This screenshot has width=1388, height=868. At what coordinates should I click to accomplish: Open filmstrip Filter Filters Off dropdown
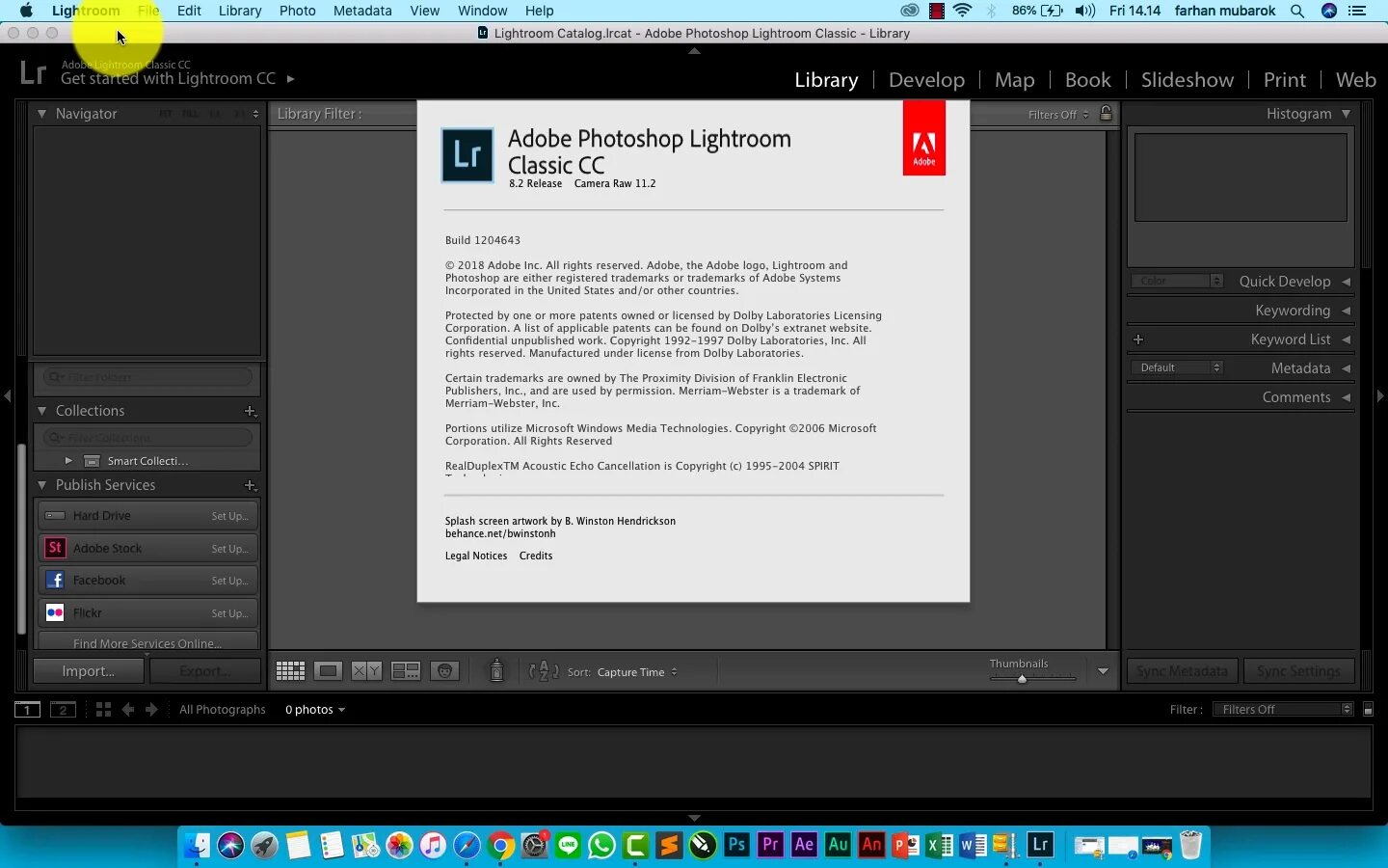coord(1284,710)
